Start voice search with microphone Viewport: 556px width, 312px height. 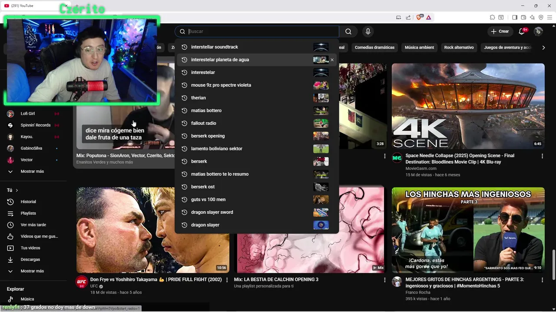click(368, 31)
